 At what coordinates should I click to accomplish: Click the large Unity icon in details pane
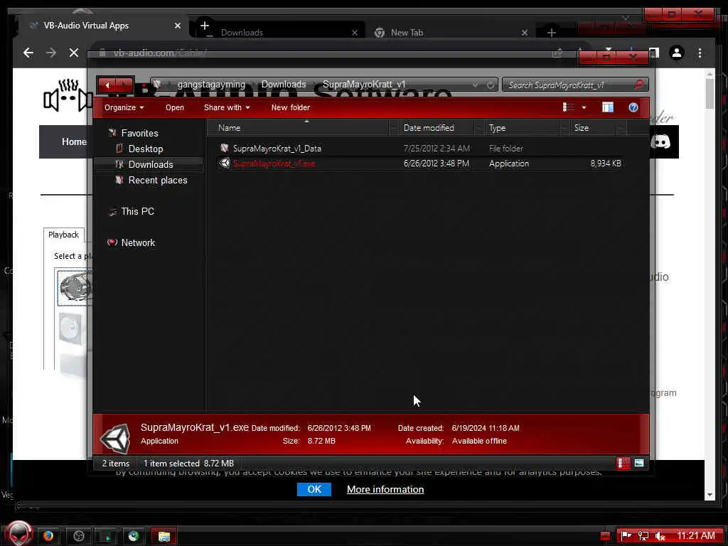click(x=116, y=438)
